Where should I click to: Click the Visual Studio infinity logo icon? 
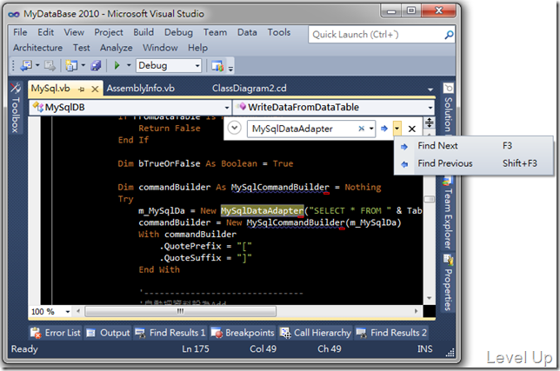(14, 14)
